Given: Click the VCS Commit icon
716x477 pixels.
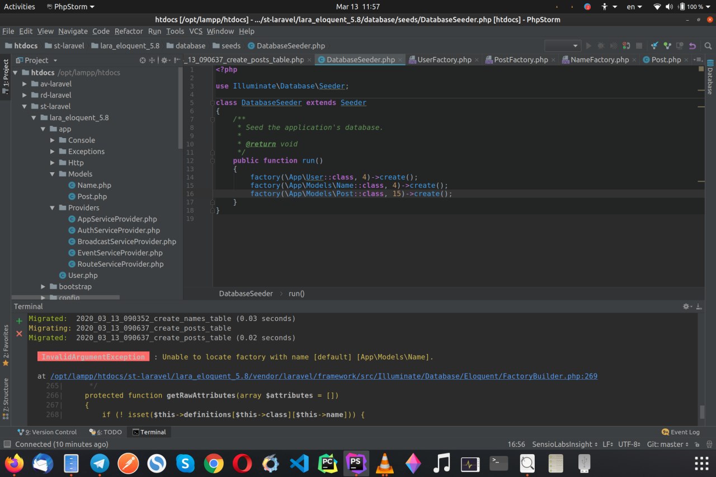Looking at the screenshot, I should [x=667, y=46].
